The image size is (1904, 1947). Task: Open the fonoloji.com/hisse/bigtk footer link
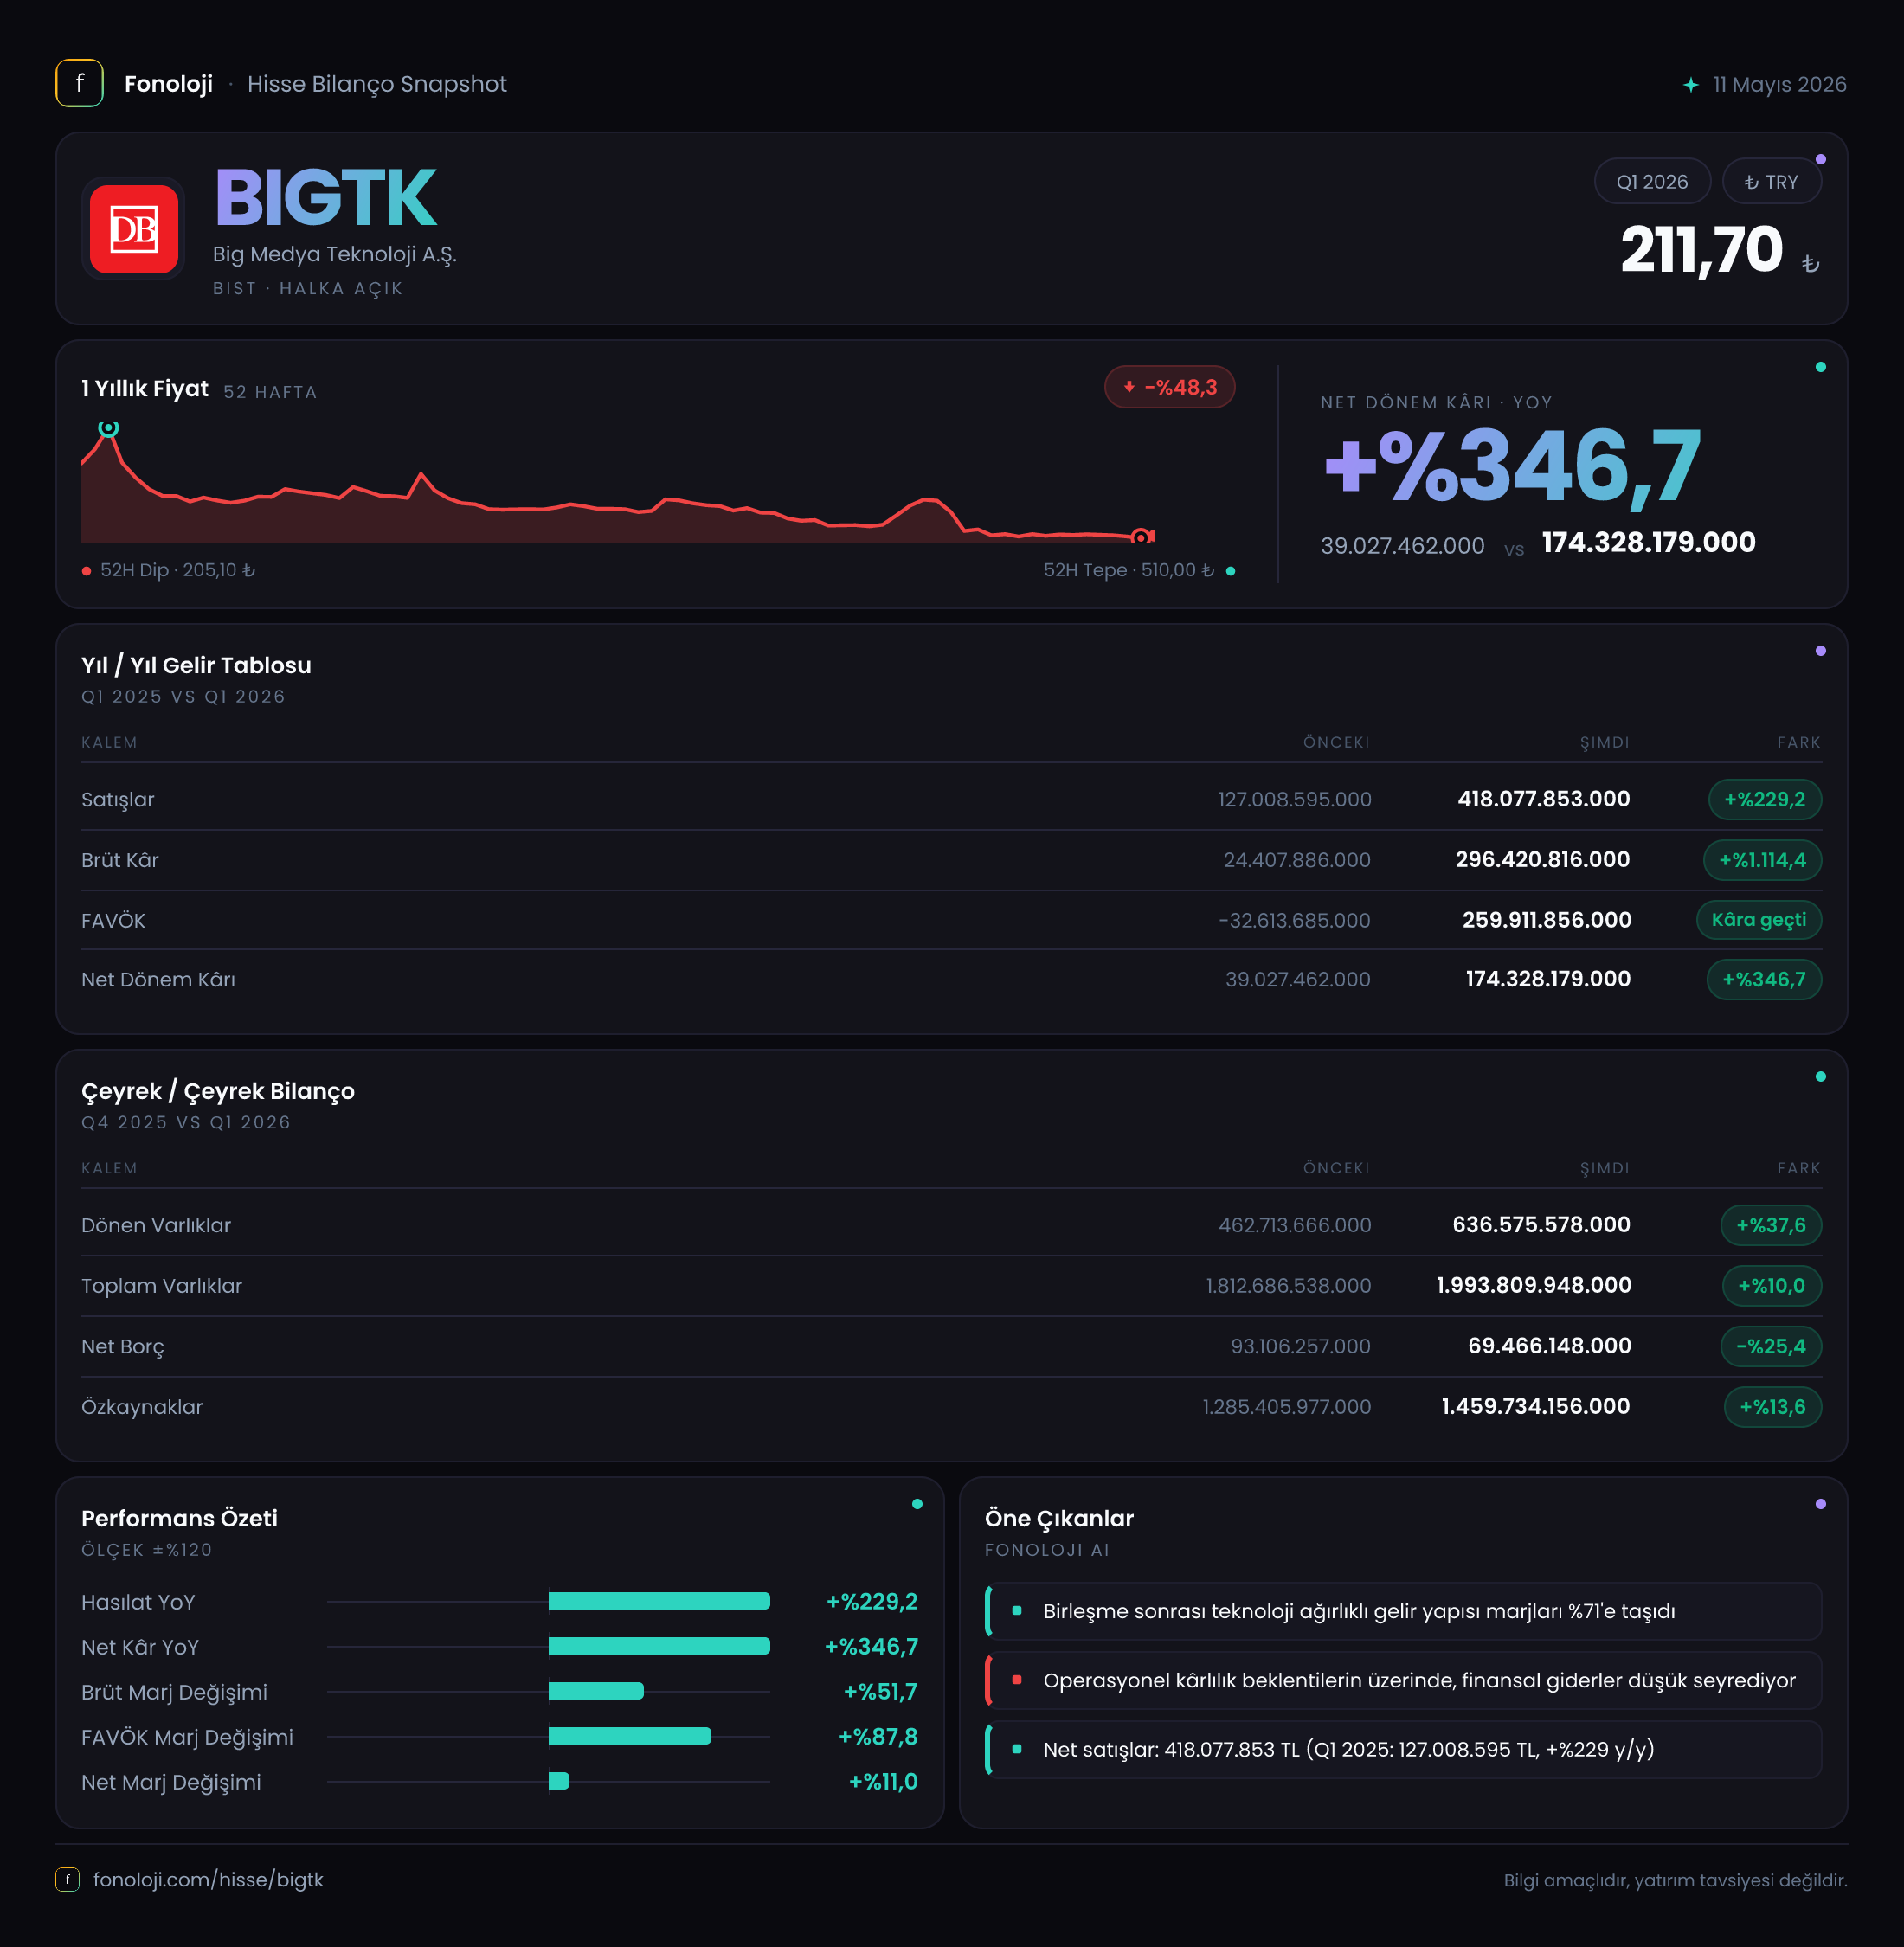(x=208, y=1880)
